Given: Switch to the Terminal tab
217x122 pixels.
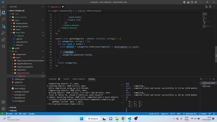Looking at the screenshot, I should click(92, 79).
